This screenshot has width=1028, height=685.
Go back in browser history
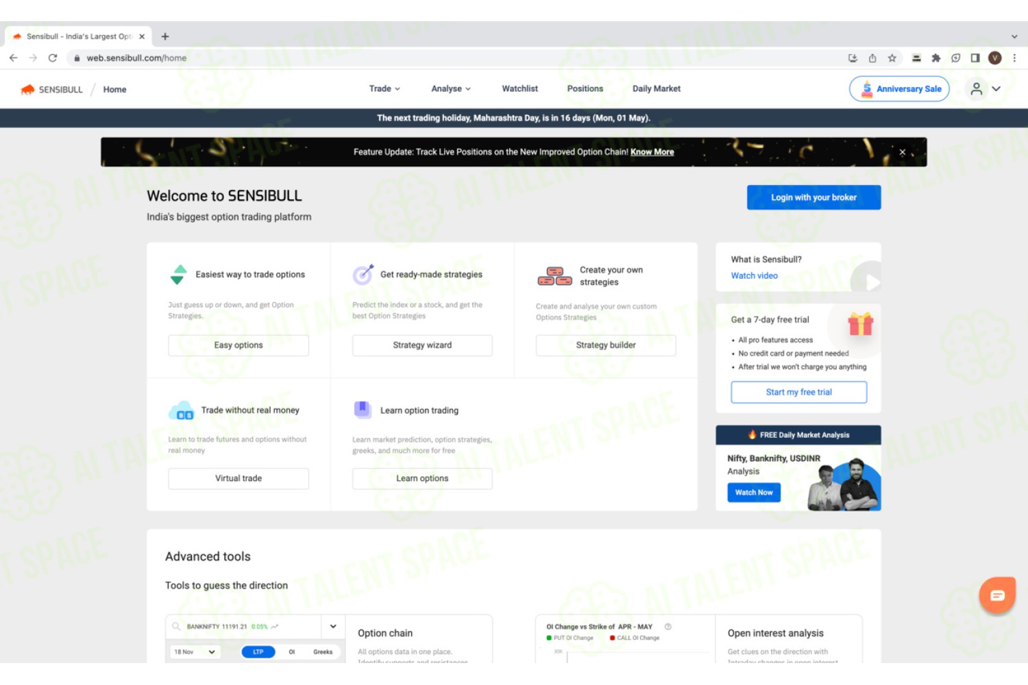[13, 58]
